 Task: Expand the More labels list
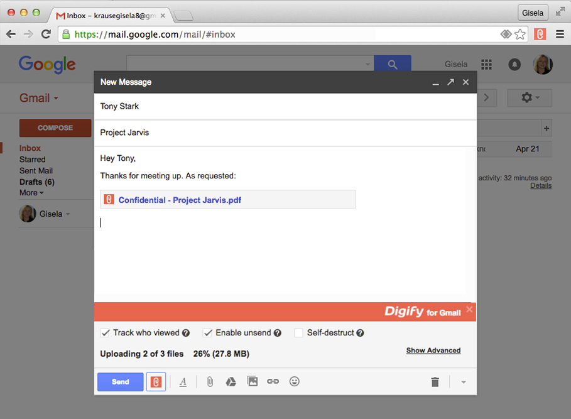click(x=31, y=193)
